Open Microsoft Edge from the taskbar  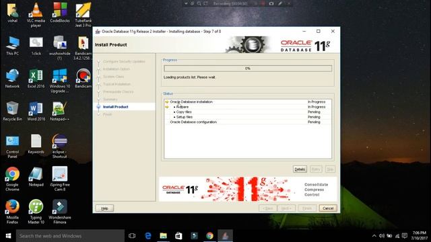click(148, 236)
